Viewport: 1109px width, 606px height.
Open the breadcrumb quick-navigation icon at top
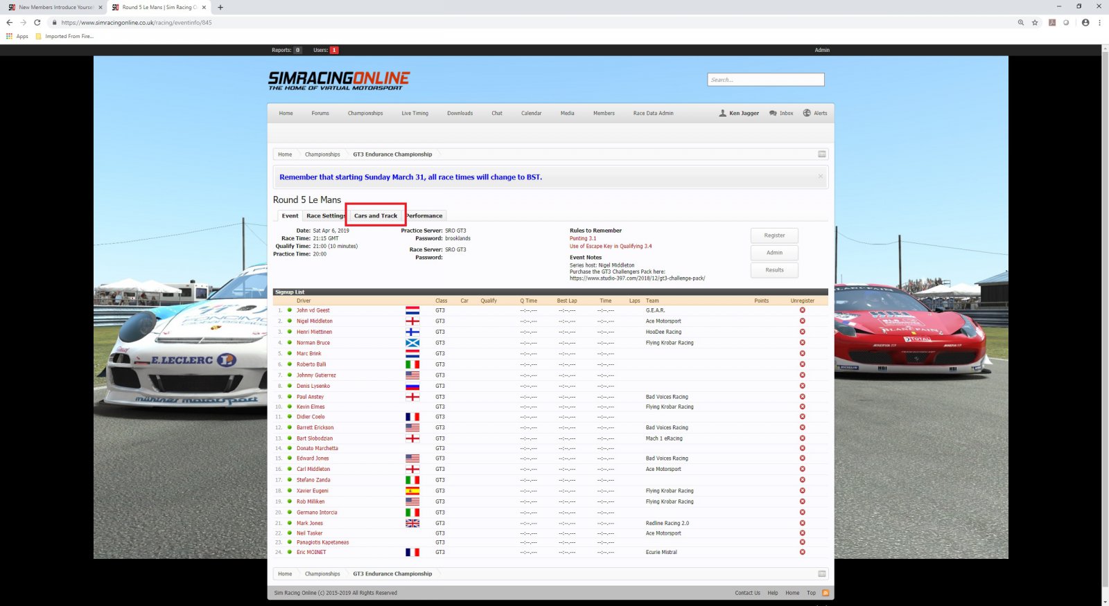(x=821, y=154)
